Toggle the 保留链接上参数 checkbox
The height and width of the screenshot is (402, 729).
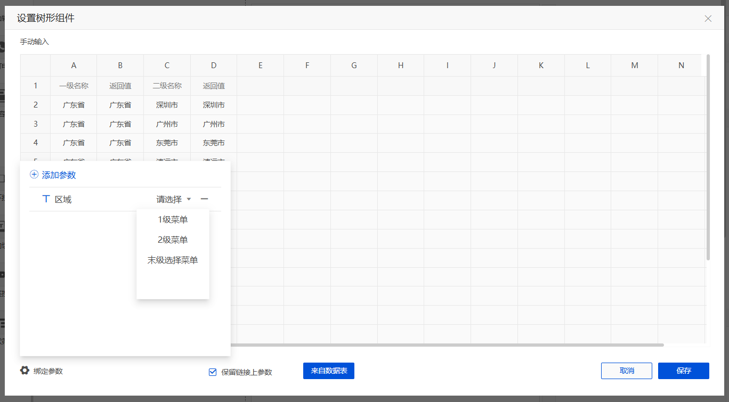point(213,372)
